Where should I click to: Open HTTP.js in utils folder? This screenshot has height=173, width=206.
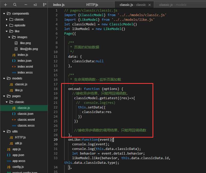coord(20,137)
